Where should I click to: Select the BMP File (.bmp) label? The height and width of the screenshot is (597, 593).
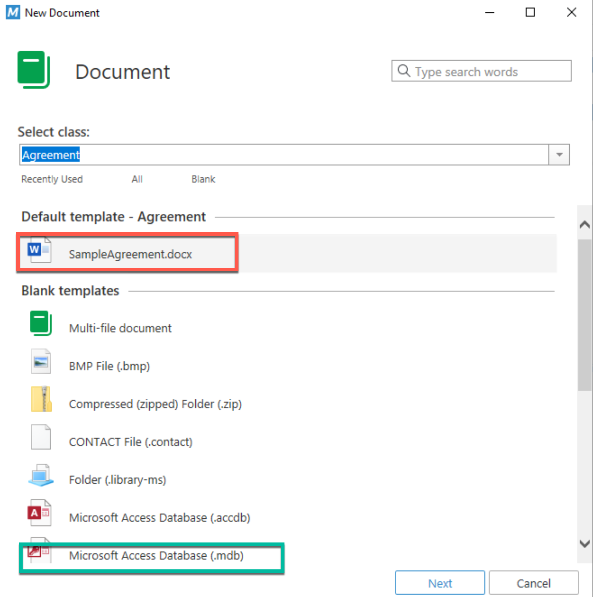click(x=109, y=366)
